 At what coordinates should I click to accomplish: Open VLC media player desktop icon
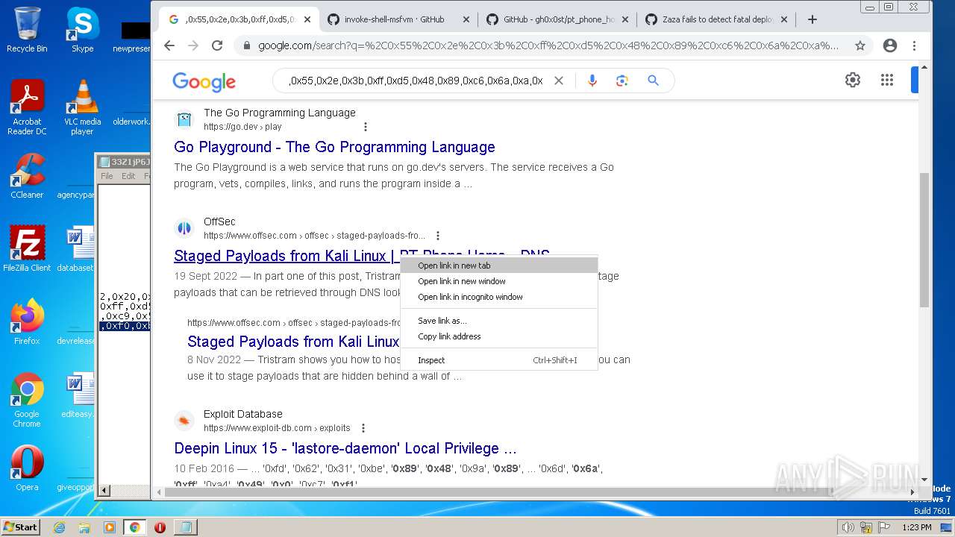(x=82, y=107)
